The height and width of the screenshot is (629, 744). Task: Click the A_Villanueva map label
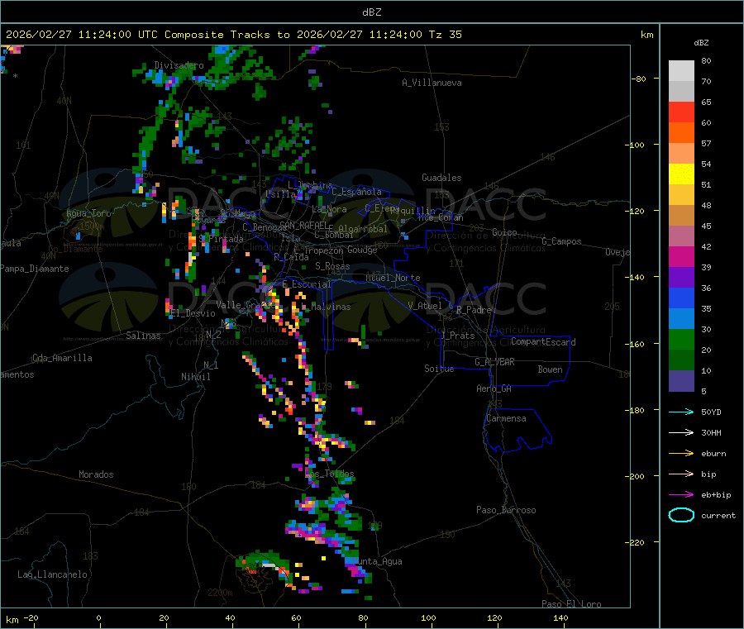[x=432, y=83]
